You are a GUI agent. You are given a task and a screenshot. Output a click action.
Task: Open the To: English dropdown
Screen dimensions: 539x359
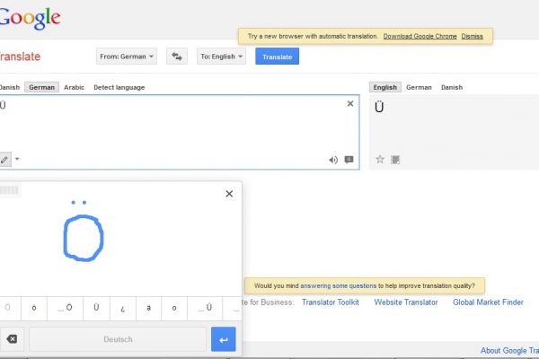click(x=221, y=56)
